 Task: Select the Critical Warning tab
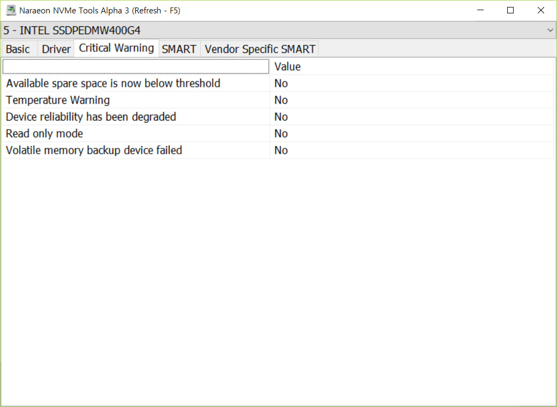(116, 48)
